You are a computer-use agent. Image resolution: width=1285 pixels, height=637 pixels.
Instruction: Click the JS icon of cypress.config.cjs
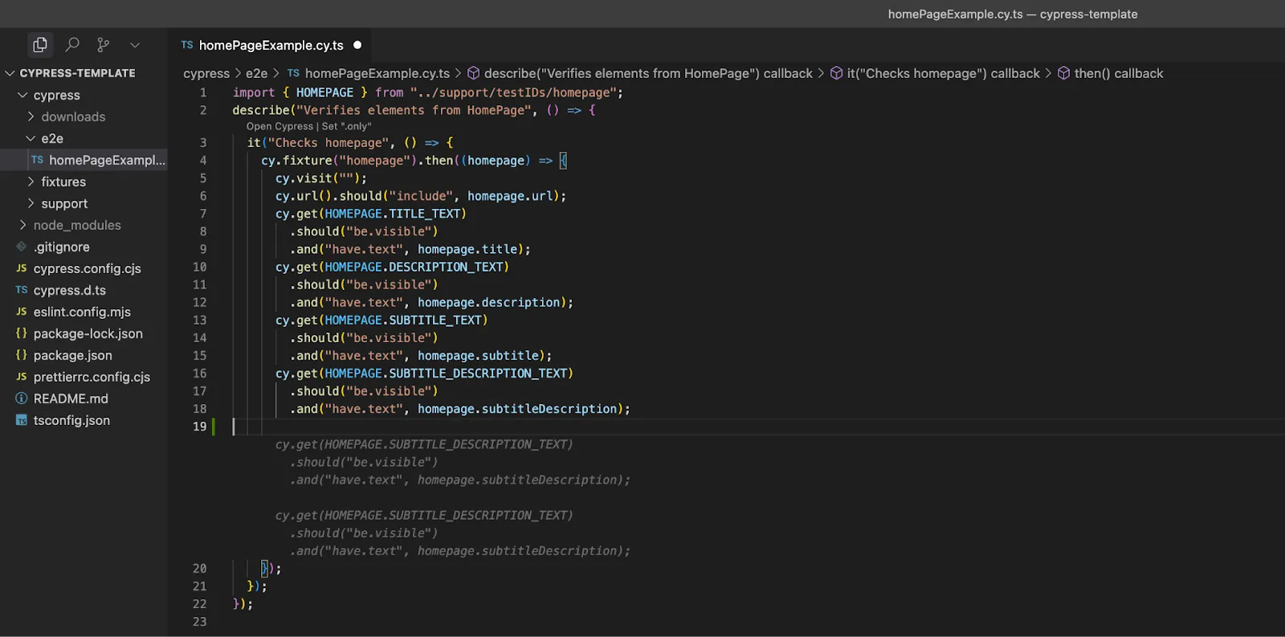point(22,268)
